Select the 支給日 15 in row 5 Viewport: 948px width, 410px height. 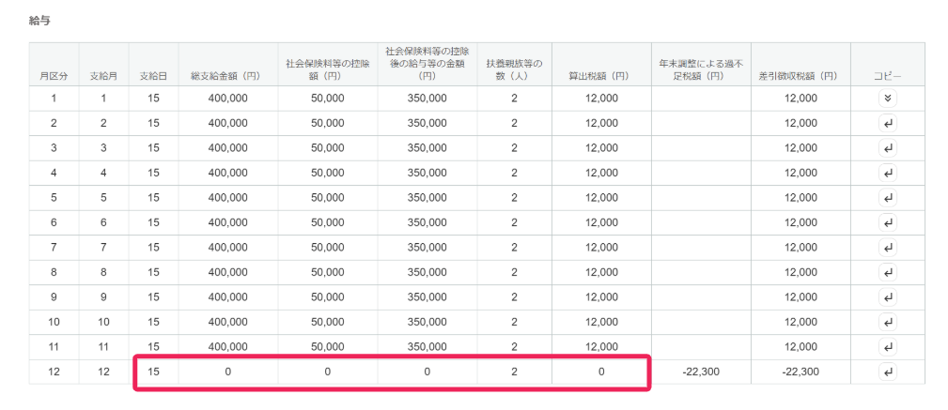click(x=153, y=198)
